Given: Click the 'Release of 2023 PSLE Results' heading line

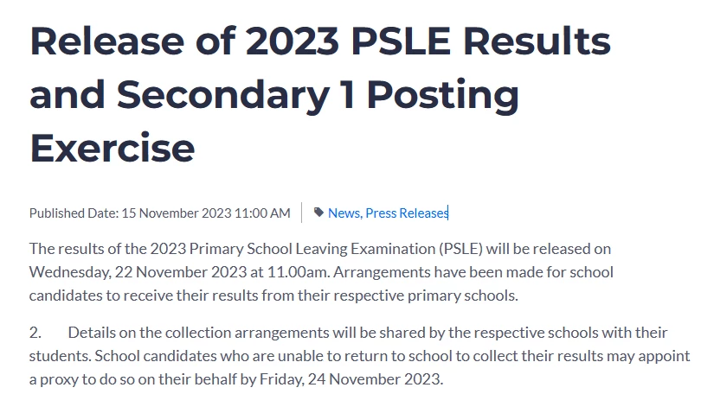Looking at the screenshot, I should [320, 41].
